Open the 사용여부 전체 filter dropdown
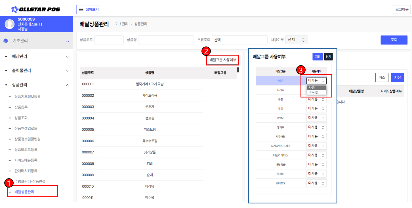 tap(296, 40)
